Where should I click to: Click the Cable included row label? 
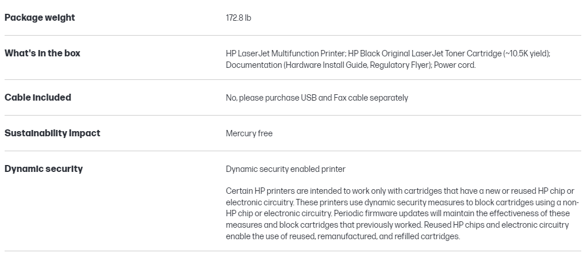point(38,98)
